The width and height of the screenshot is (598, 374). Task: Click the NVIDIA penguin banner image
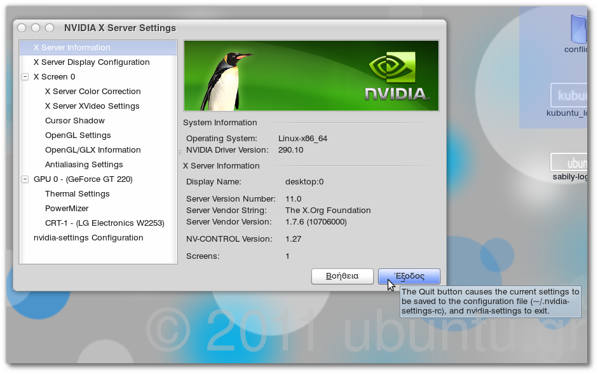pos(311,76)
